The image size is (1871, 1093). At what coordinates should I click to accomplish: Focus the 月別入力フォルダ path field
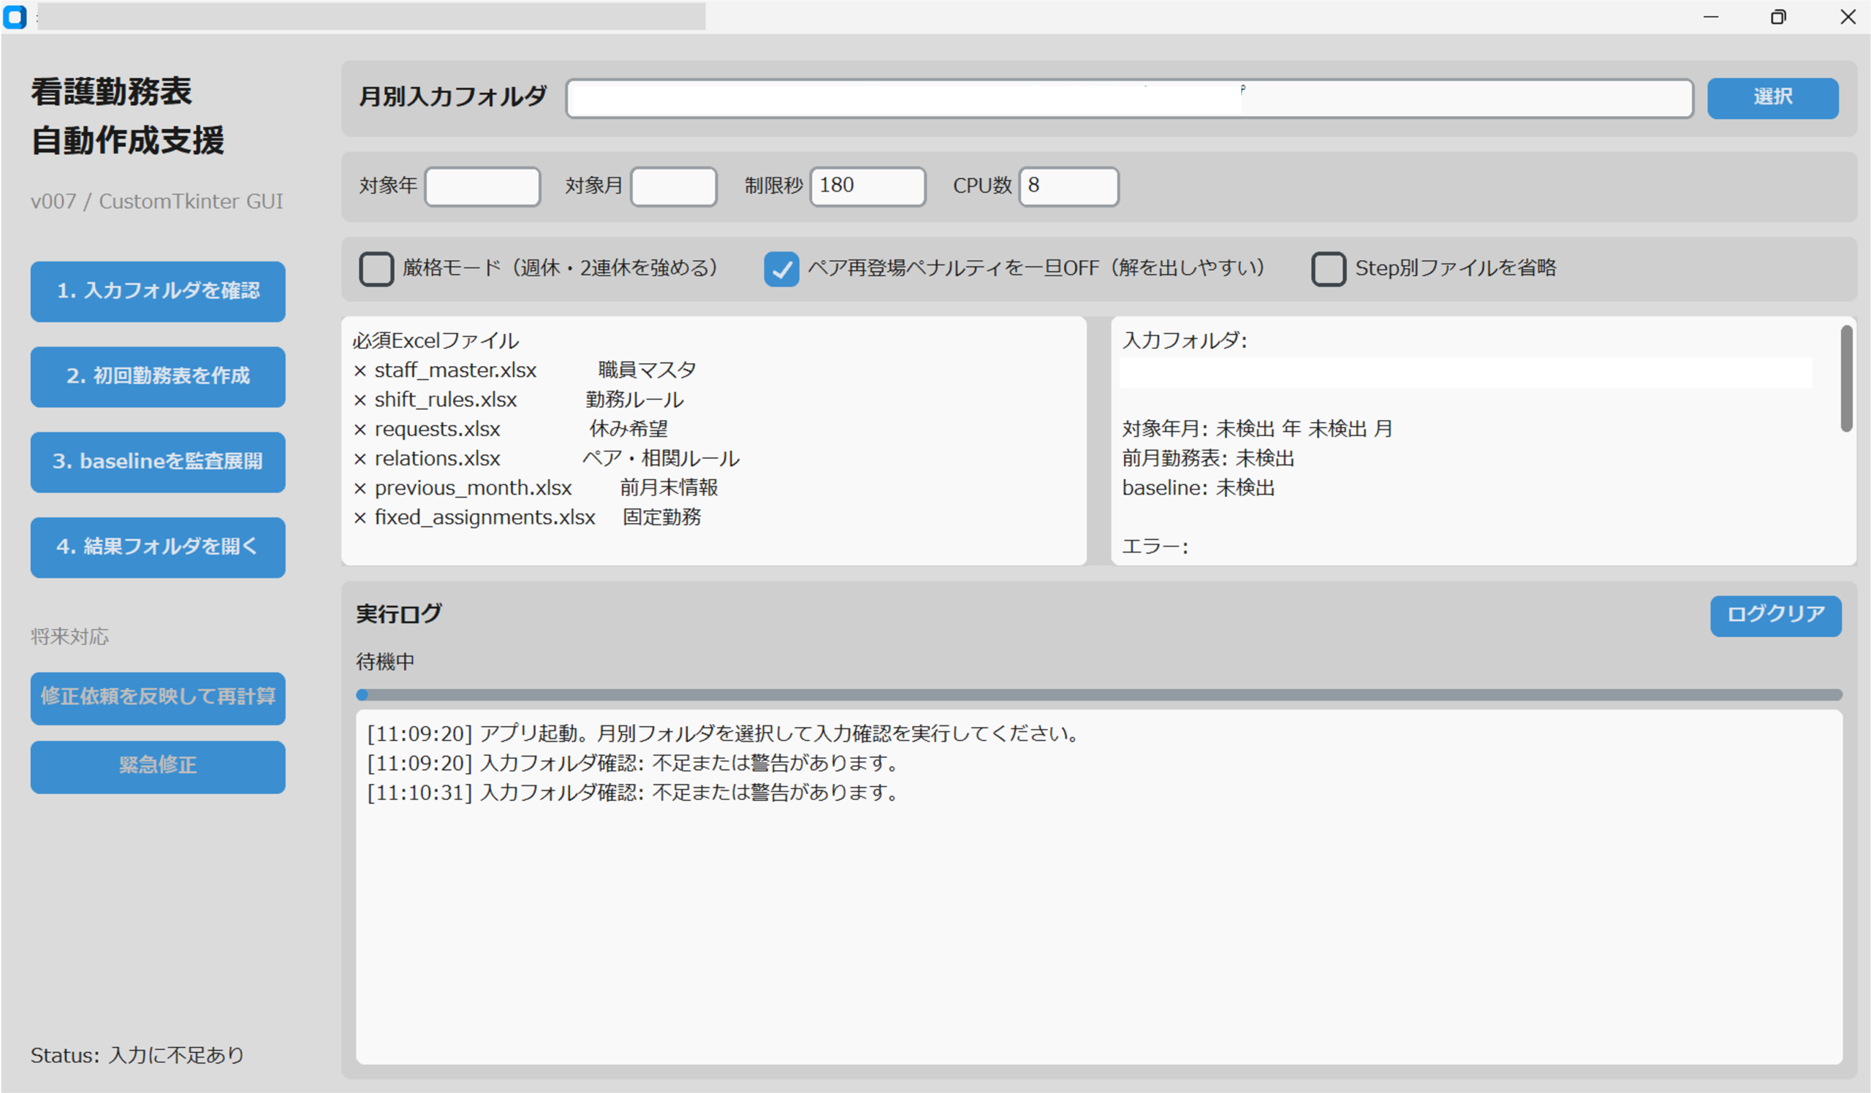(x=1129, y=98)
